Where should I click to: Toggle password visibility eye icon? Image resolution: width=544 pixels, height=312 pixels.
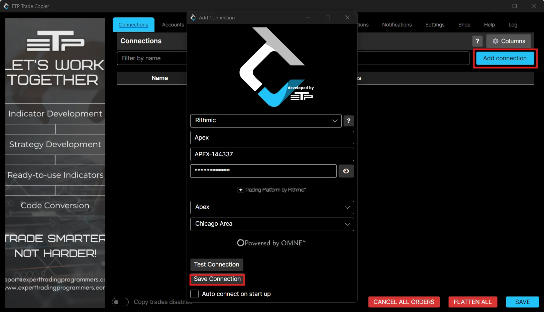point(346,171)
